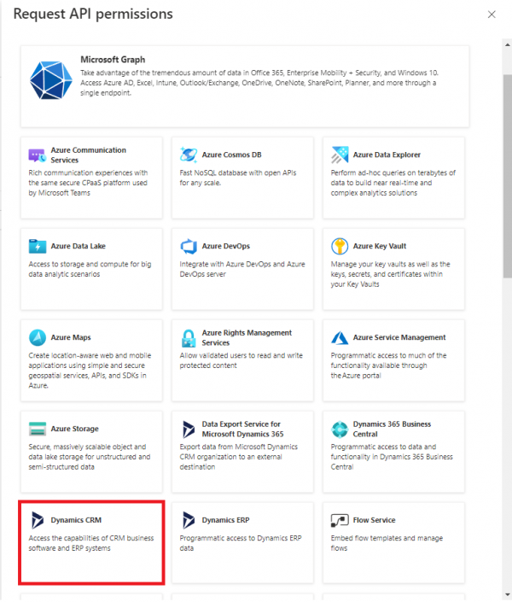Close the Request API permissions pane

point(492,15)
